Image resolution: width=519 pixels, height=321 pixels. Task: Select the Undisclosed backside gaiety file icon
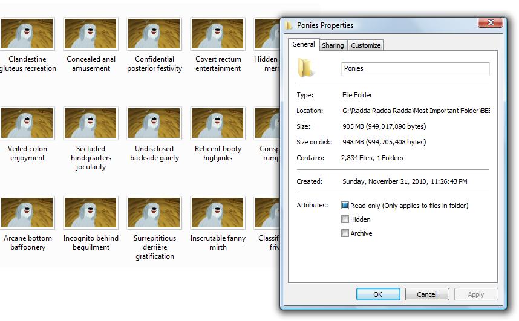pyautogui.click(x=154, y=123)
